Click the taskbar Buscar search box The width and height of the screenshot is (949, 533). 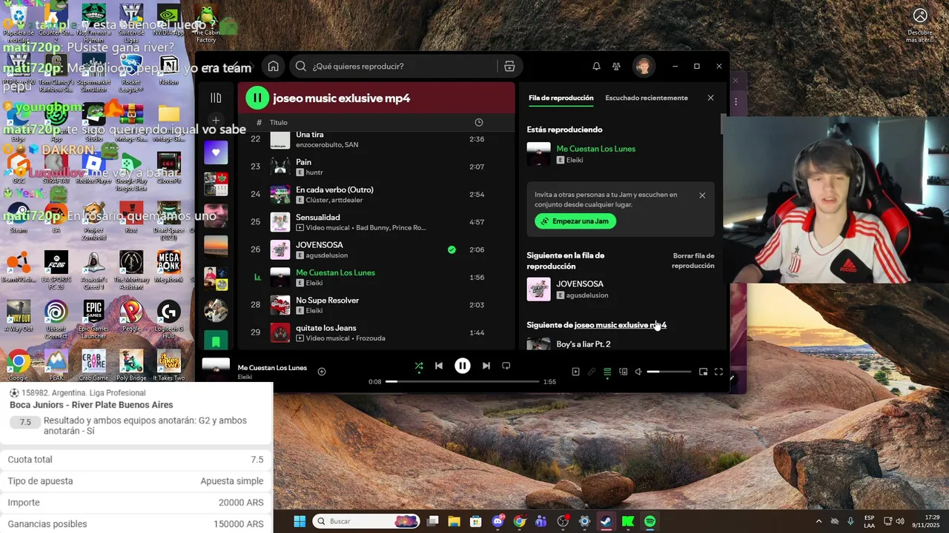[366, 521]
